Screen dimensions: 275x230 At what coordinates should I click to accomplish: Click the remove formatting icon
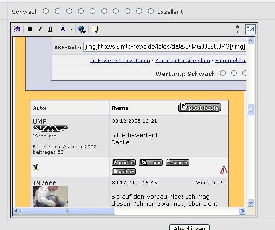[17, 29]
